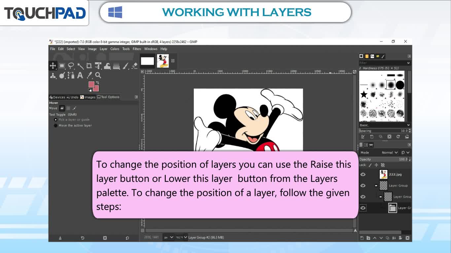Open the Colors menu
The height and width of the screenshot is (253, 451).
click(115, 49)
